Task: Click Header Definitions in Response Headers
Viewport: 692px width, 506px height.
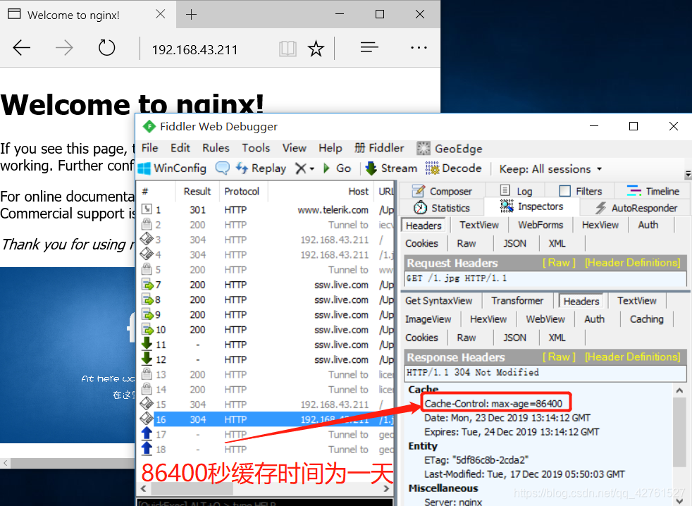Action: coord(632,357)
